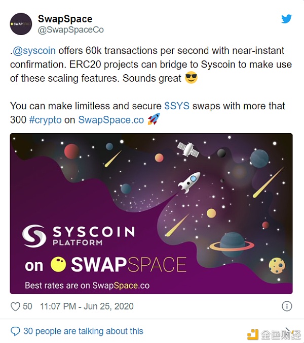Click the yellow SwapSpace ball logo
This screenshot has height=343, width=304.
pos(58,264)
